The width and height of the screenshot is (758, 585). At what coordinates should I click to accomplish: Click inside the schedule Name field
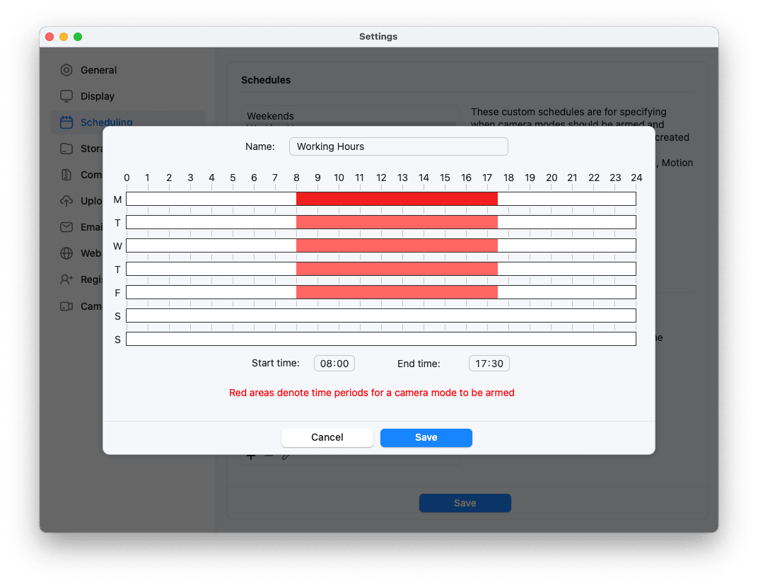point(398,146)
